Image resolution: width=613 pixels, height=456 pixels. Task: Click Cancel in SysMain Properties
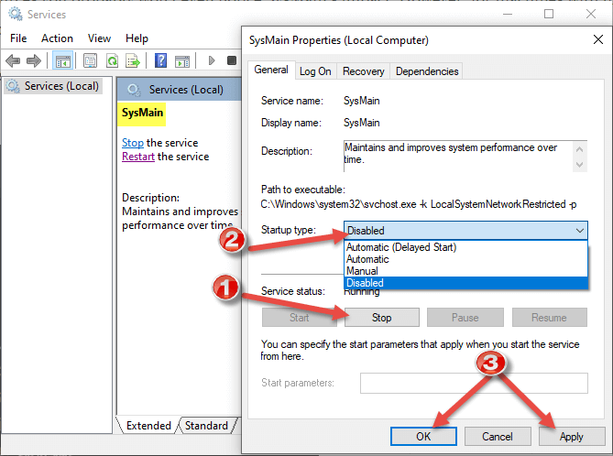(x=498, y=436)
